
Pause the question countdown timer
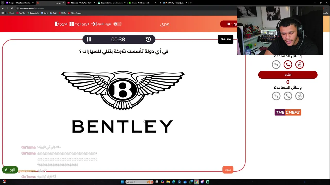pos(89,39)
